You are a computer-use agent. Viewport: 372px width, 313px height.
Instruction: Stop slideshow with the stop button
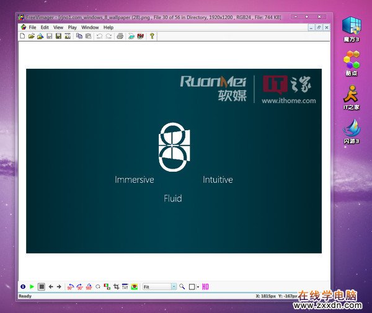coord(41,287)
